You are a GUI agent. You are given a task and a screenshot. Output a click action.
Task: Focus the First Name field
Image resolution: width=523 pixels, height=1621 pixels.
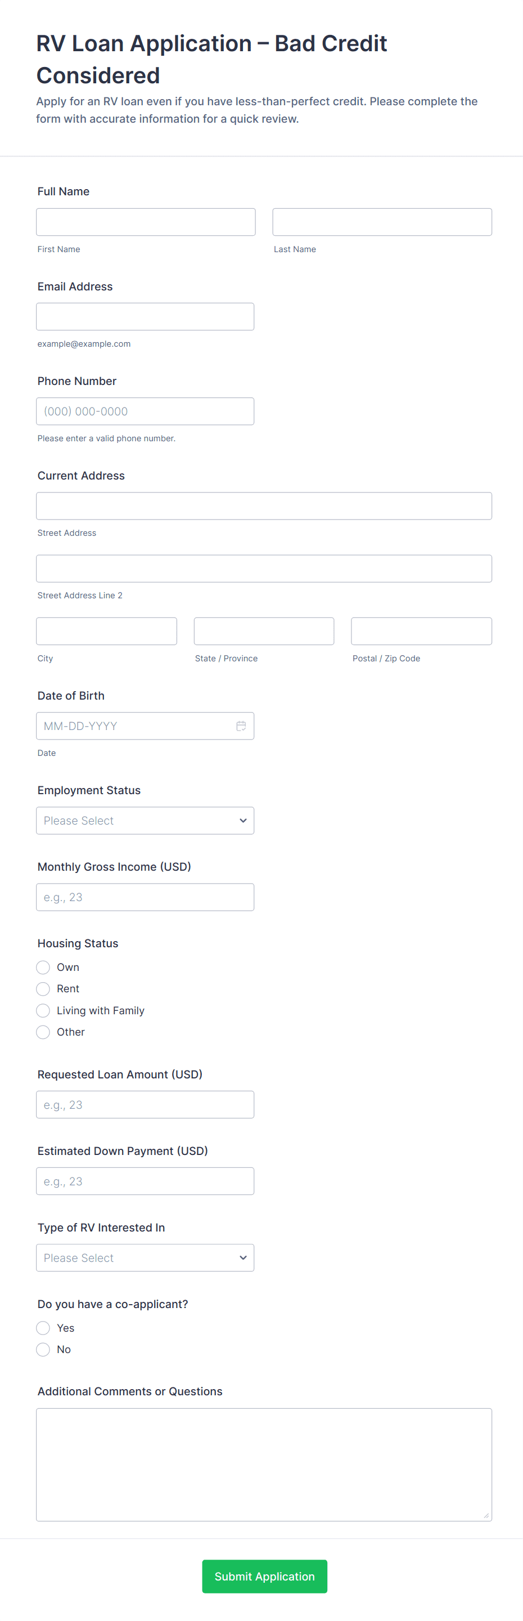(x=145, y=222)
